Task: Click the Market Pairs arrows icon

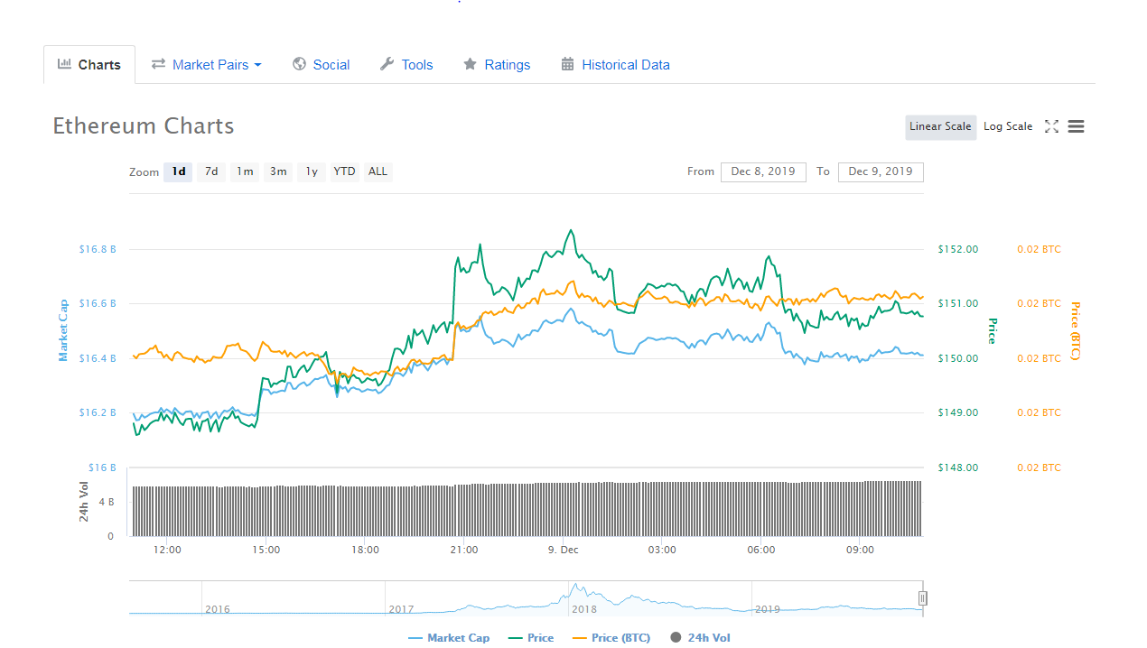Action: 158,64
